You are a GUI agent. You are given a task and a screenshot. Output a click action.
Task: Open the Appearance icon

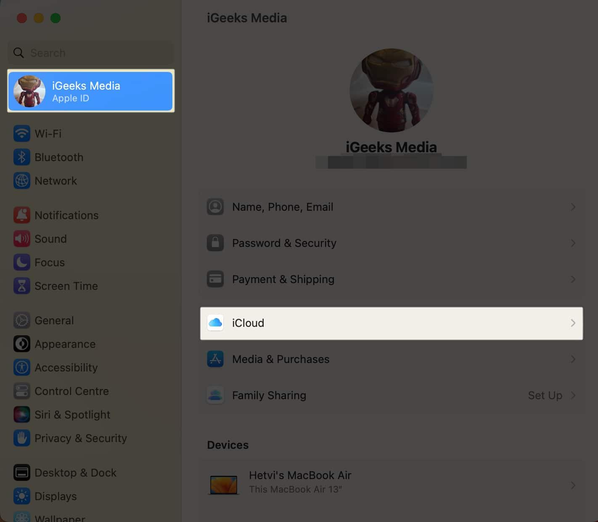(22, 344)
